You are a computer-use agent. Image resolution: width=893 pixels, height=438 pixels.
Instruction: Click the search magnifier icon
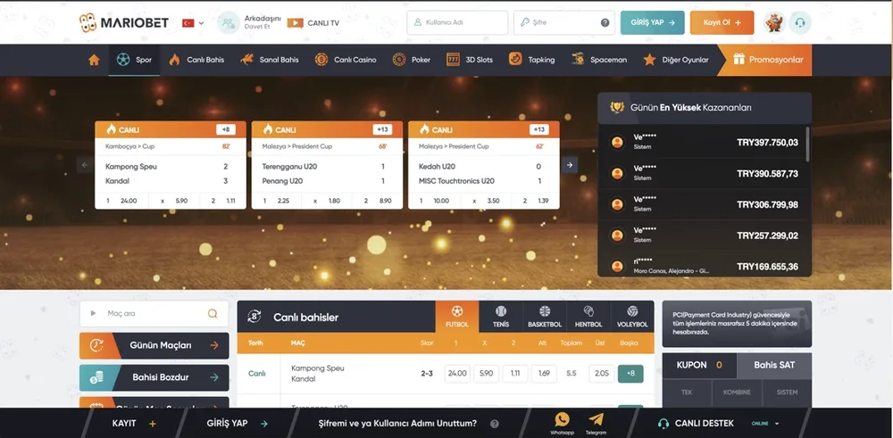[213, 313]
